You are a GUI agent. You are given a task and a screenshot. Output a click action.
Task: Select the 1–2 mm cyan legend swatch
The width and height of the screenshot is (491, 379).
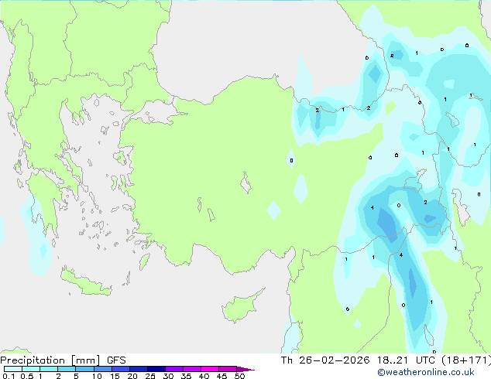(x=49, y=369)
